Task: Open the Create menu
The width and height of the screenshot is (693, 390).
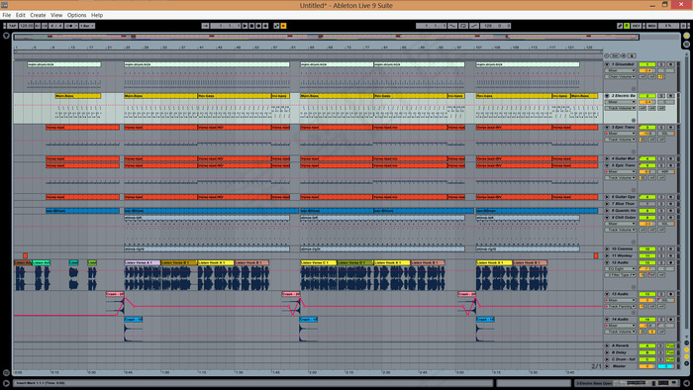Action: point(38,15)
